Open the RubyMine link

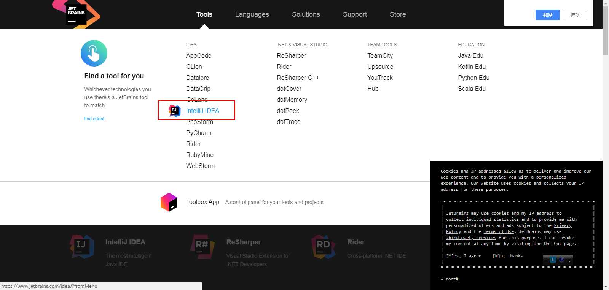pyautogui.click(x=200, y=155)
